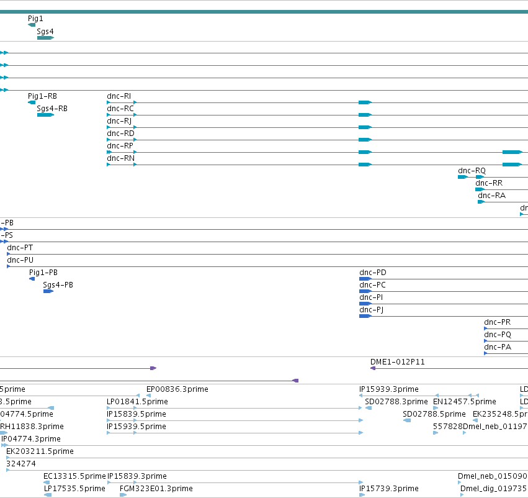The width and height of the screenshot is (528, 498).
Task: Select the IP15939.3prime label
Action: point(389,389)
